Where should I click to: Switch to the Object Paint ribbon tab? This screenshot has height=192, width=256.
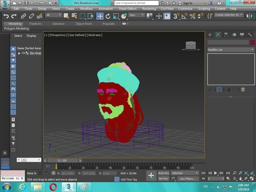(83, 24)
